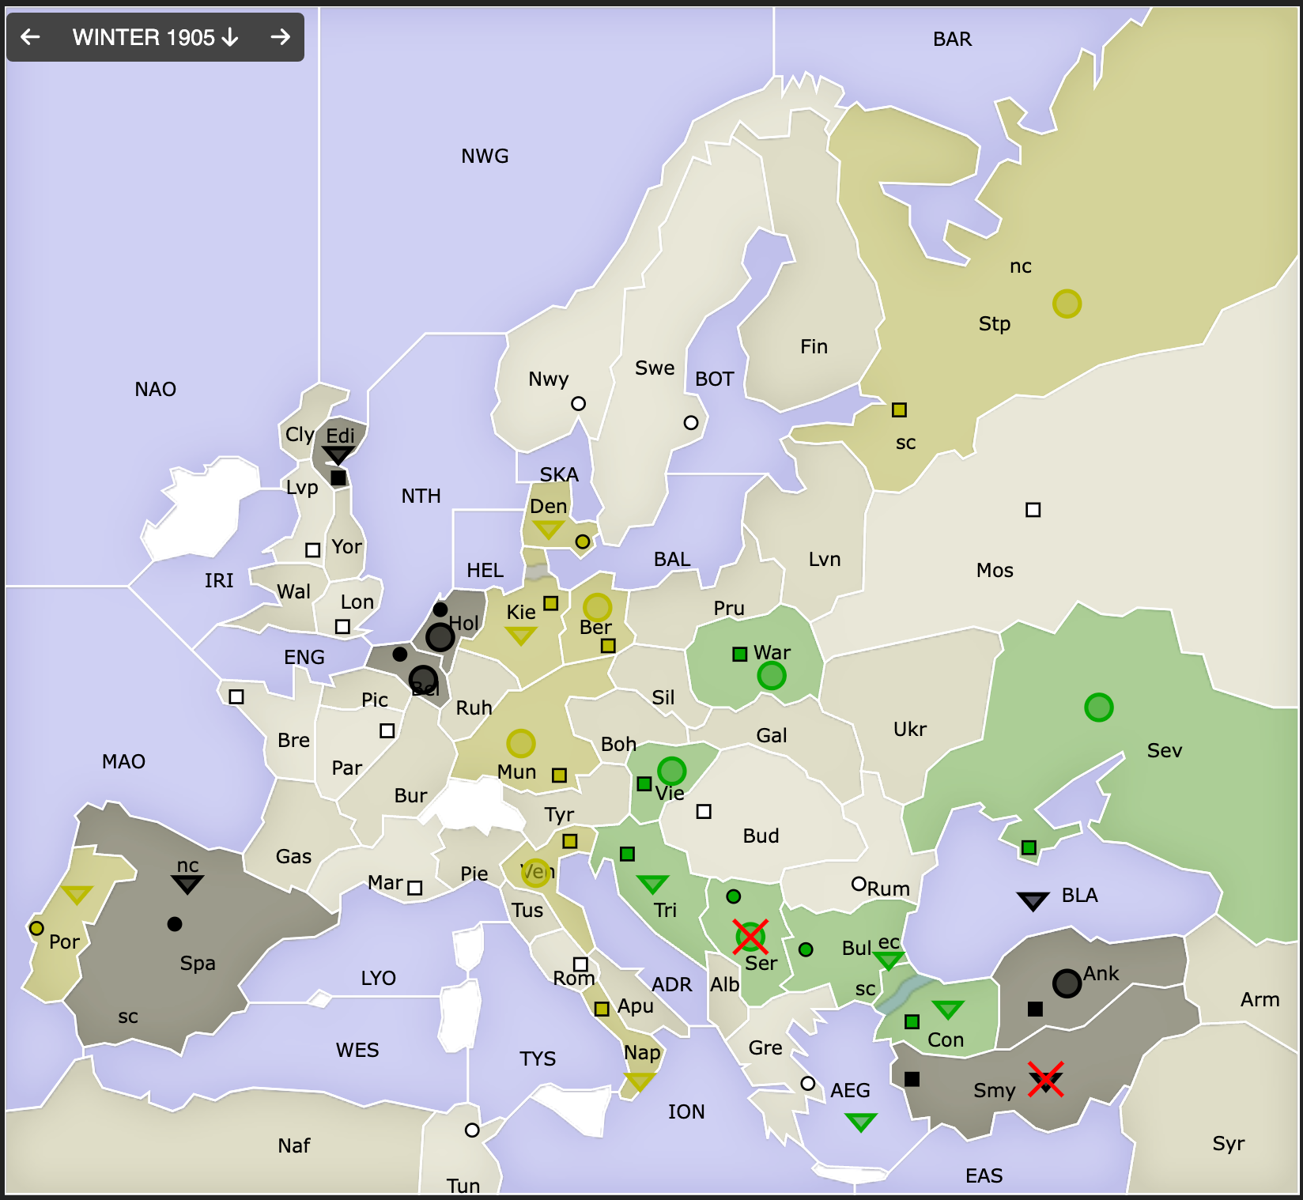Advance to next phase with right arrow
The height and width of the screenshot is (1200, 1303).
(x=280, y=37)
